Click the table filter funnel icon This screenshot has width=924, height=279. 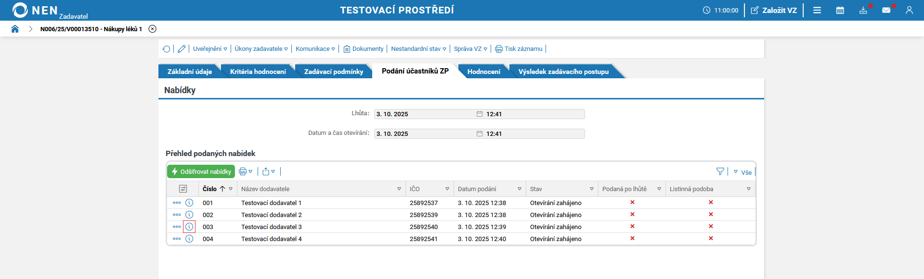[x=720, y=171]
